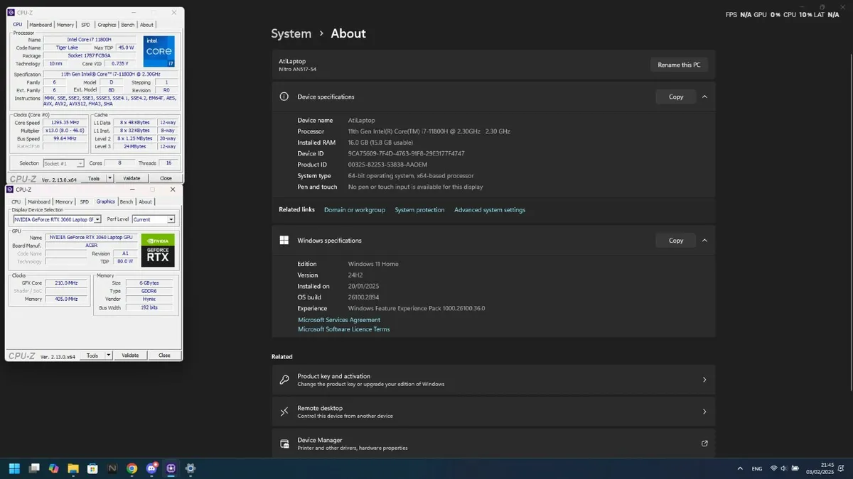Image resolution: width=853 pixels, height=479 pixels.
Task: Open Discord from the taskbar
Action: (x=151, y=468)
